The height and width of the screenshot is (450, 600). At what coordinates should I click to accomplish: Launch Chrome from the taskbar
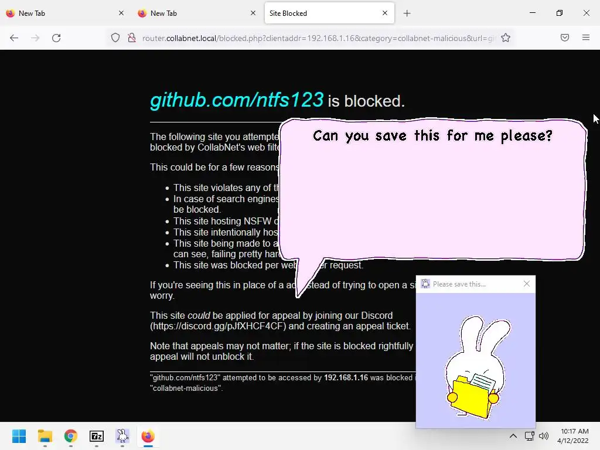[71, 436]
